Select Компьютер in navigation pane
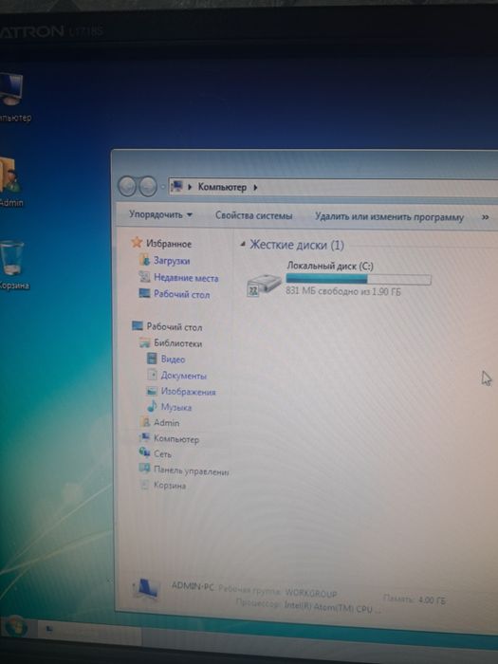 point(176,439)
